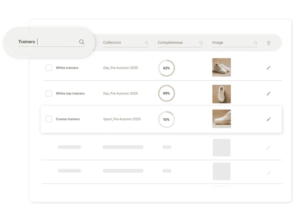Tick the Creme trainers checkbox

pyautogui.click(x=49, y=119)
